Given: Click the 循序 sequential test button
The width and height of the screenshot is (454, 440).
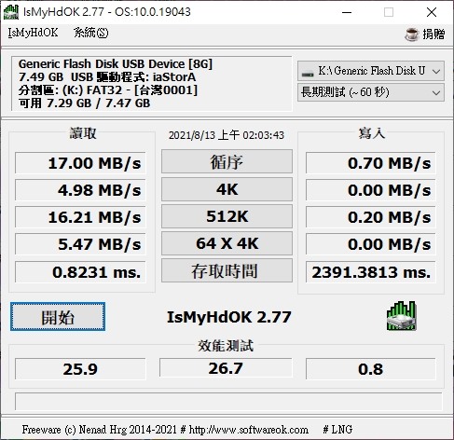Looking at the screenshot, I should click(x=227, y=161).
